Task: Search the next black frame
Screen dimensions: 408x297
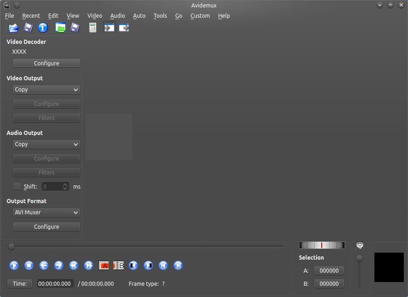Action: click(x=148, y=265)
